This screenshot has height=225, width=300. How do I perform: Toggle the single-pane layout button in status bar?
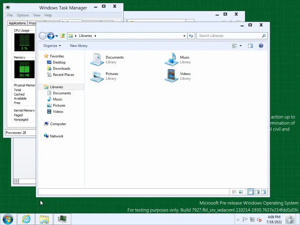(x=251, y=192)
